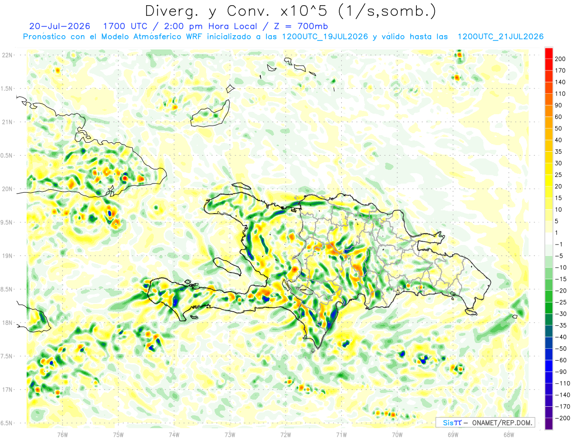The height and width of the screenshot is (441, 571).
Task: Click the white segment between 1 and -1
Action: 549,238
